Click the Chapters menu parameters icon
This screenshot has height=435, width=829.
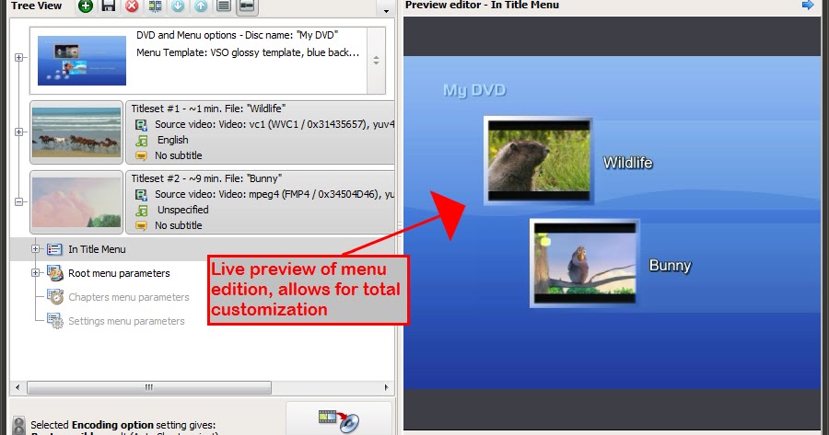tap(55, 297)
